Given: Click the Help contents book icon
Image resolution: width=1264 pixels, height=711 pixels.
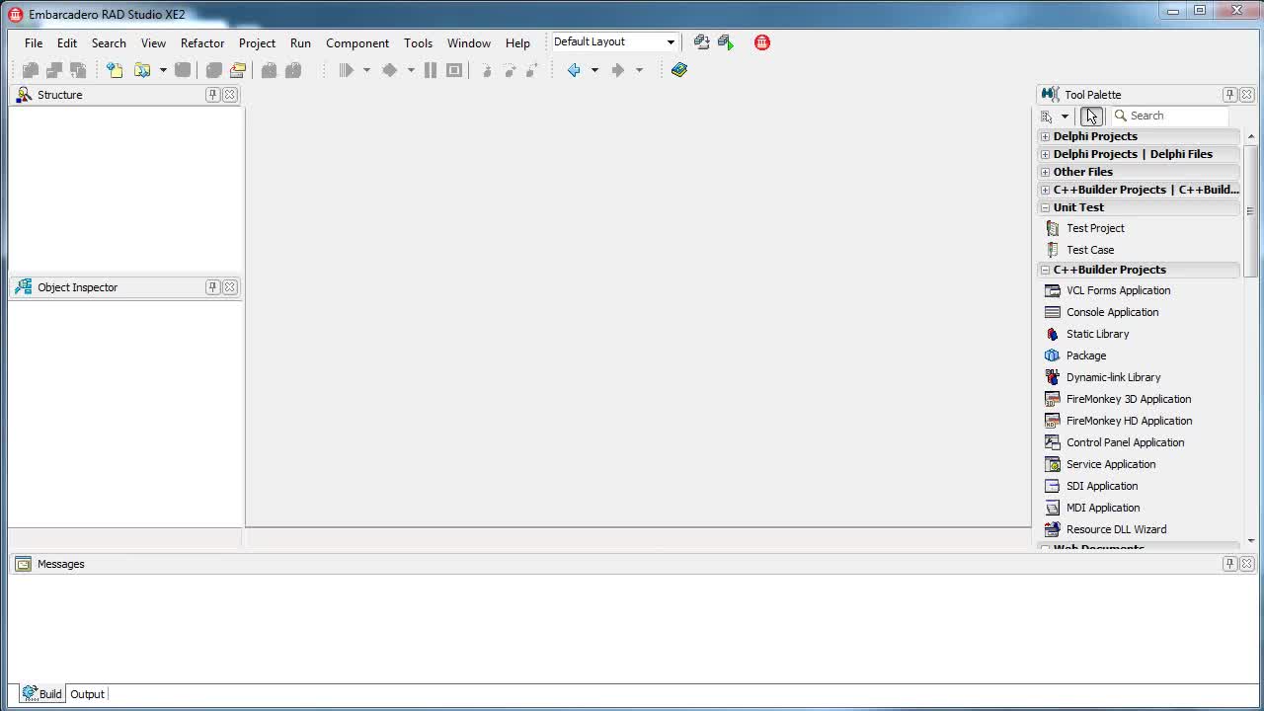Looking at the screenshot, I should 679,70.
